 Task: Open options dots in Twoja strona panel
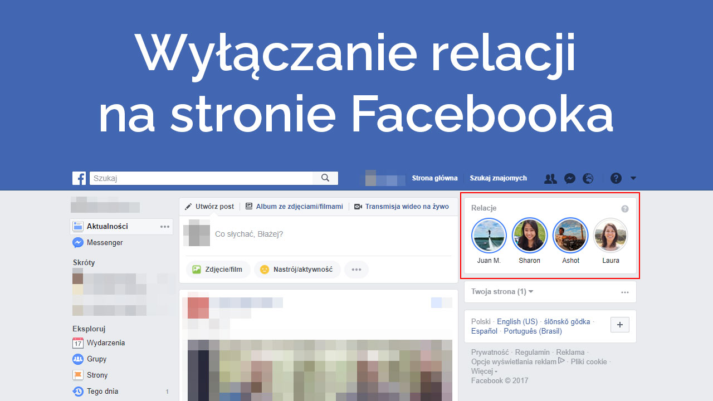tap(625, 292)
